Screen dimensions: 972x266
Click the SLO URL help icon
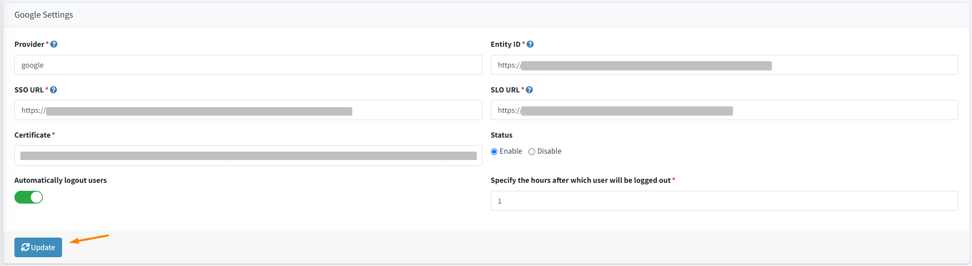[529, 90]
